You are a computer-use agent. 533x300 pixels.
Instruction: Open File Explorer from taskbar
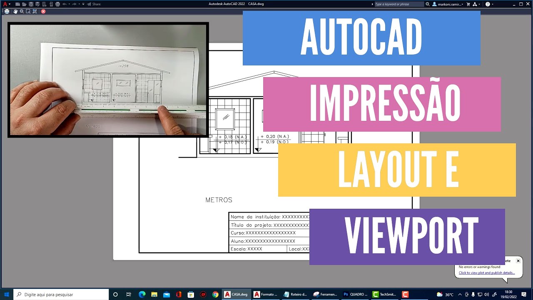[154, 295]
